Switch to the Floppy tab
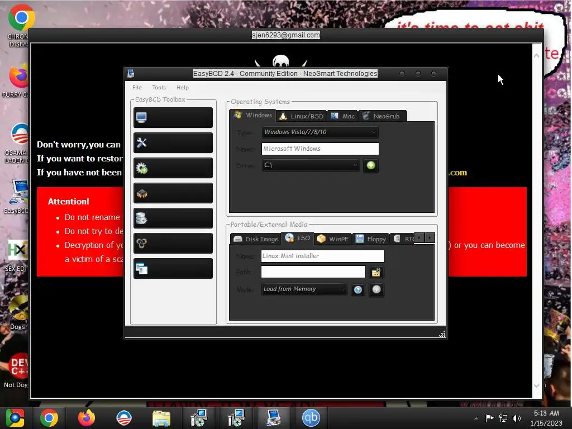The image size is (572, 429). [x=371, y=239]
